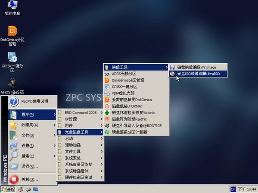Screen dimensions: 258x193
Task: Open the 系统备份及恢复 program folder
Action: (80, 165)
